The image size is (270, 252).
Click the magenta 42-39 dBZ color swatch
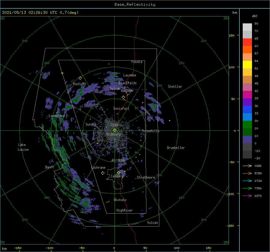pos(247,95)
